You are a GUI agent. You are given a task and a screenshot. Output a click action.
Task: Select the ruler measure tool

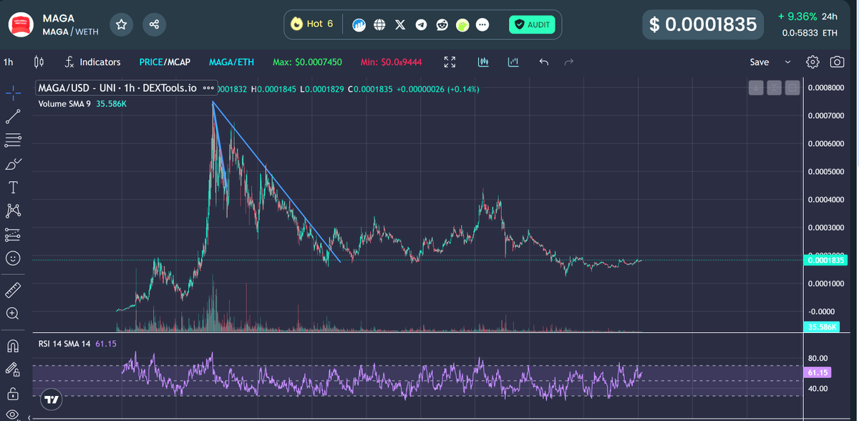(x=13, y=290)
